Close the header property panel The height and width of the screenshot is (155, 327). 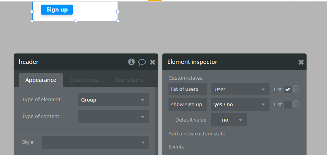[x=153, y=62]
